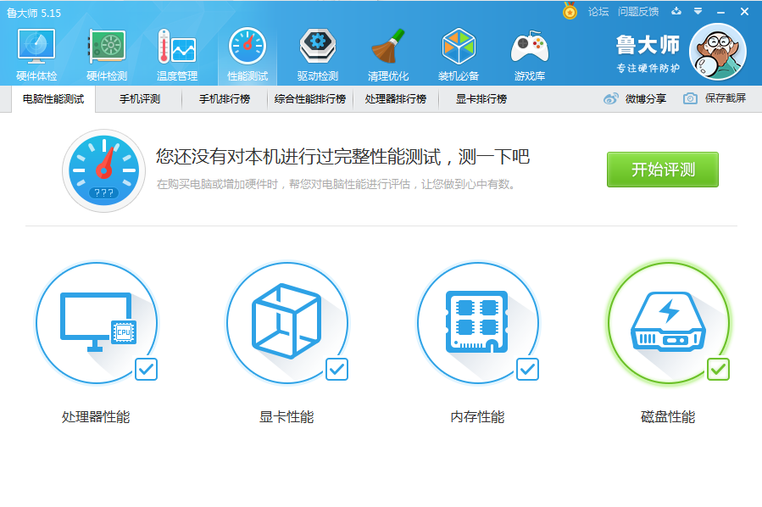Click the 显卡性能 label text

286,417
